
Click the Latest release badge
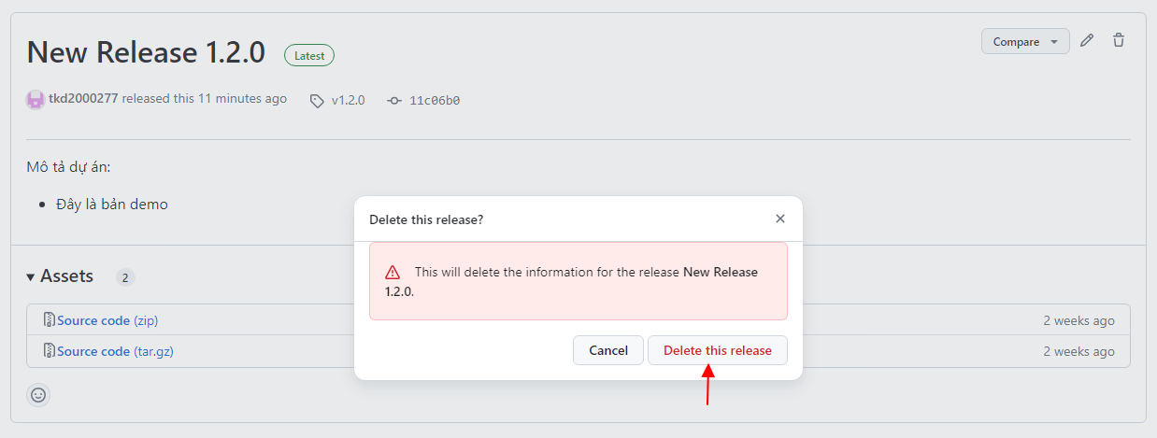[x=309, y=55]
